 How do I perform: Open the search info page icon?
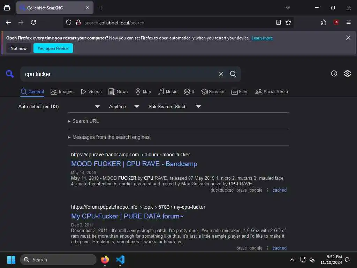pos(334,73)
